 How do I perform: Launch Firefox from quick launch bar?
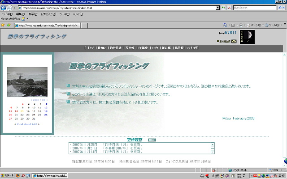click(18, 176)
